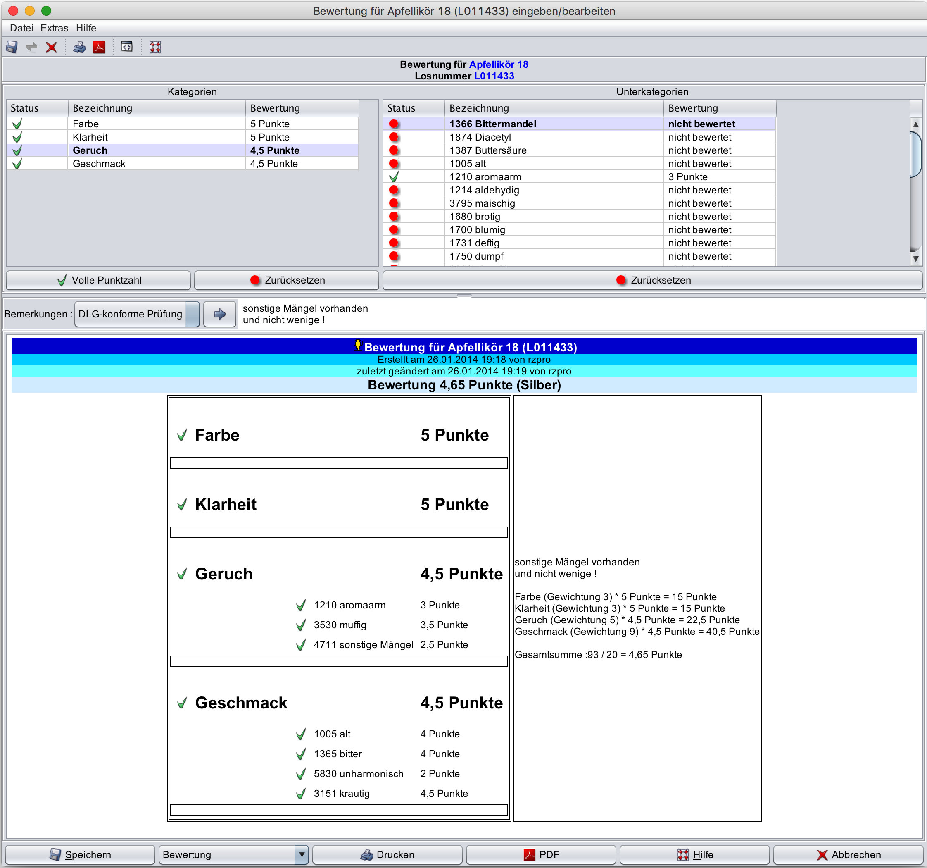Click the red X cancel toolbar icon
Screen dimensions: 927x868
point(51,47)
